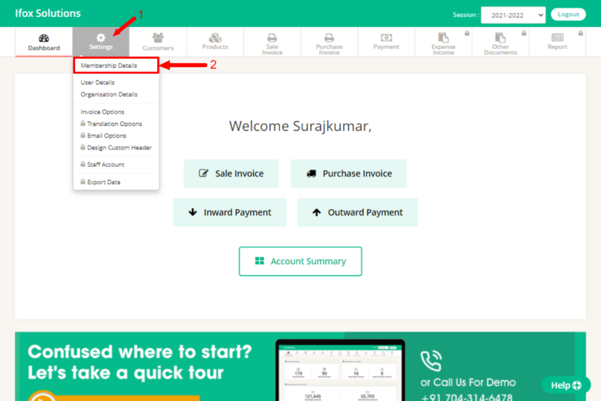
Task: Open the Dashboard from the navigation bar
Action: pyautogui.click(x=43, y=42)
